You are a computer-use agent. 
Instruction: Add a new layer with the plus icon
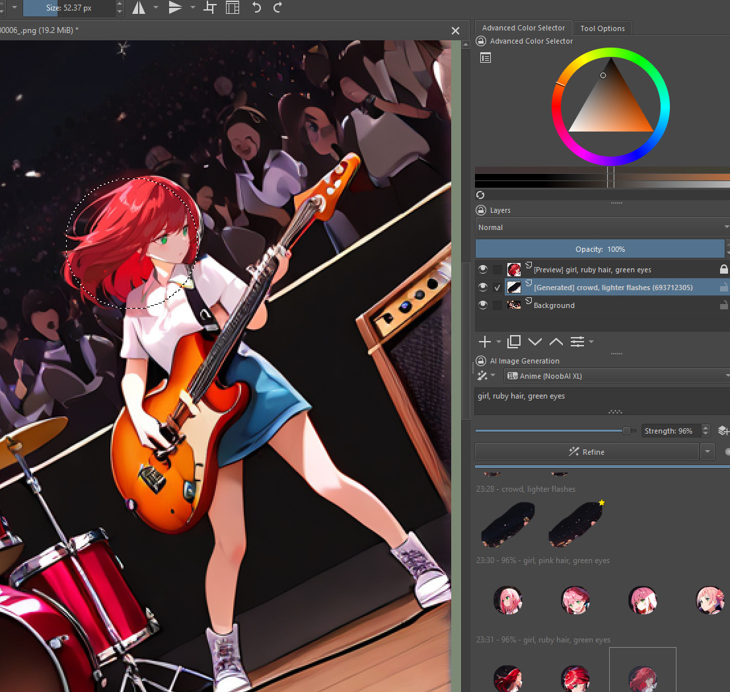(485, 342)
